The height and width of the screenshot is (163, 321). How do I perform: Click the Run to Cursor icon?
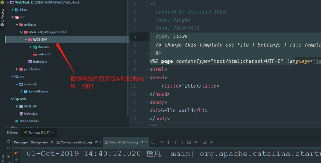[x=196, y=142]
